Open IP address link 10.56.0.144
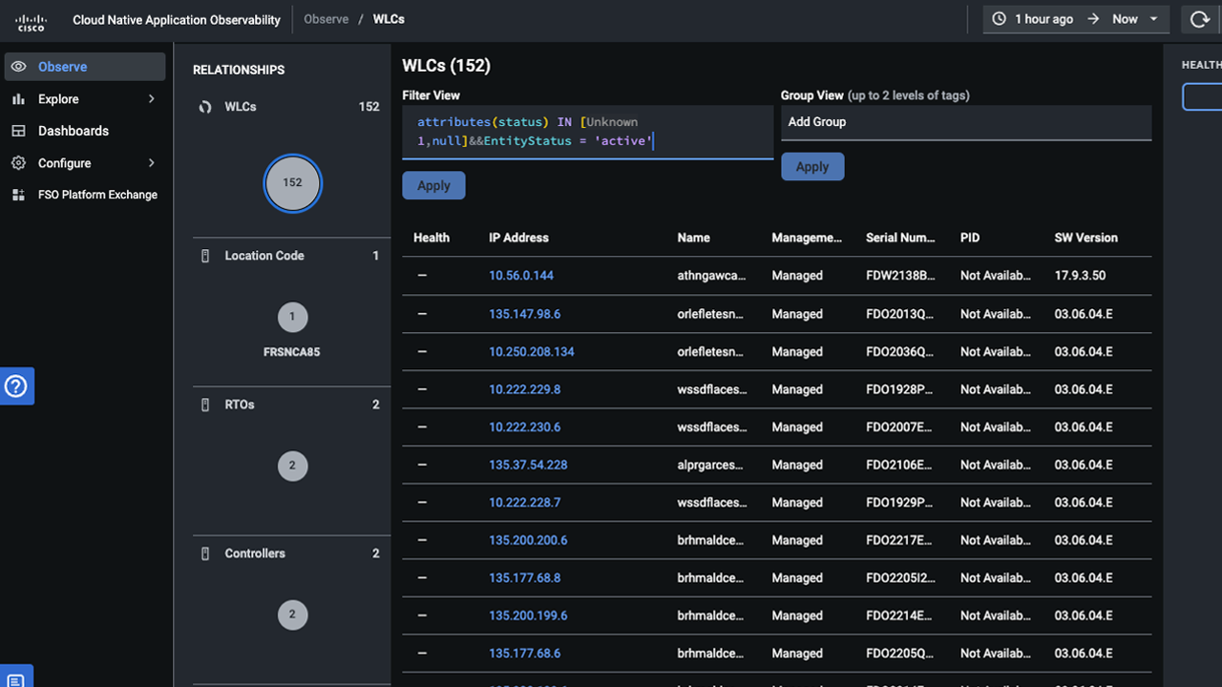This screenshot has width=1222, height=687. 521,275
